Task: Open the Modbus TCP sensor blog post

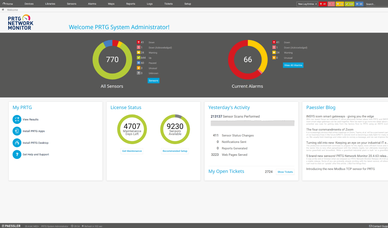Action: 341,169
